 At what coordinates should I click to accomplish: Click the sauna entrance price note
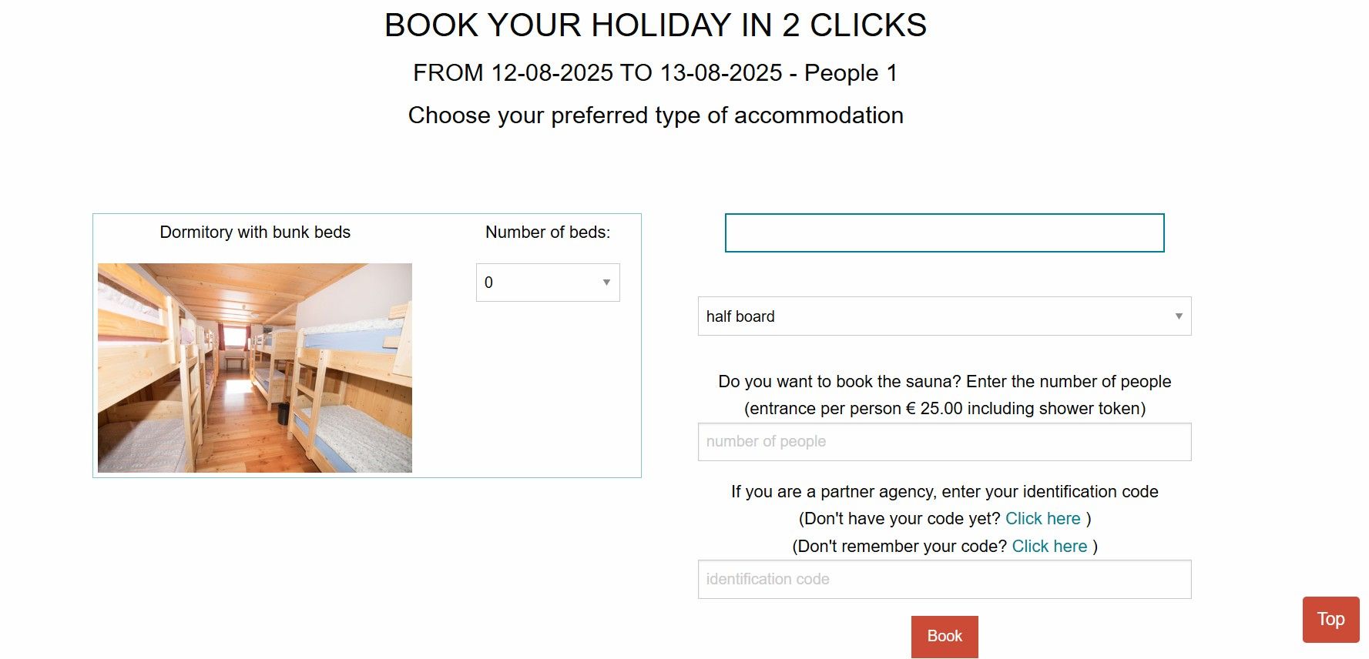(944, 409)
